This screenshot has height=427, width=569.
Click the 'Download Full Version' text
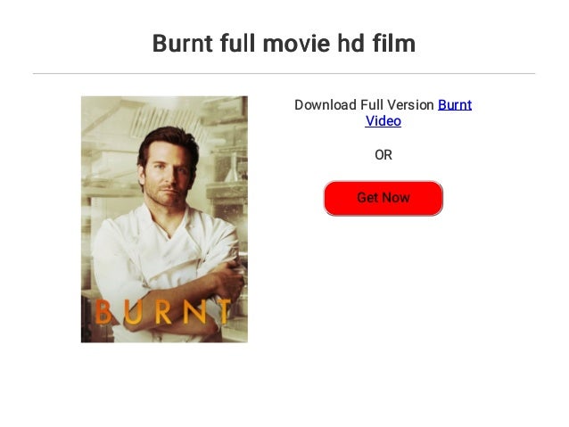tap(364, 105)
